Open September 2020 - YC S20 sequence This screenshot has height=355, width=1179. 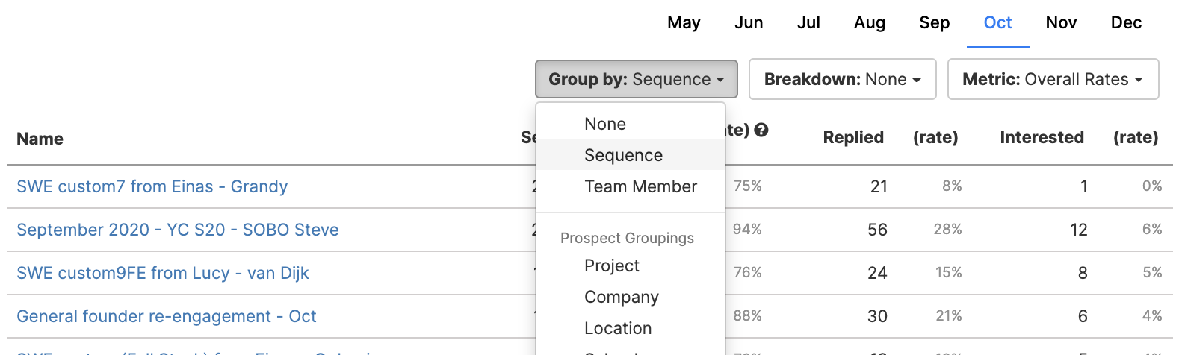coord(178,230)
